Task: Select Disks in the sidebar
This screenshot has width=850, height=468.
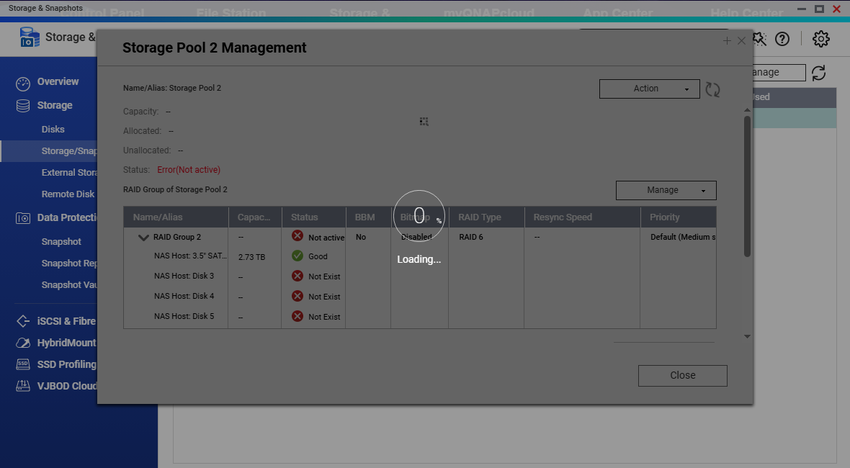Action: 53,130
